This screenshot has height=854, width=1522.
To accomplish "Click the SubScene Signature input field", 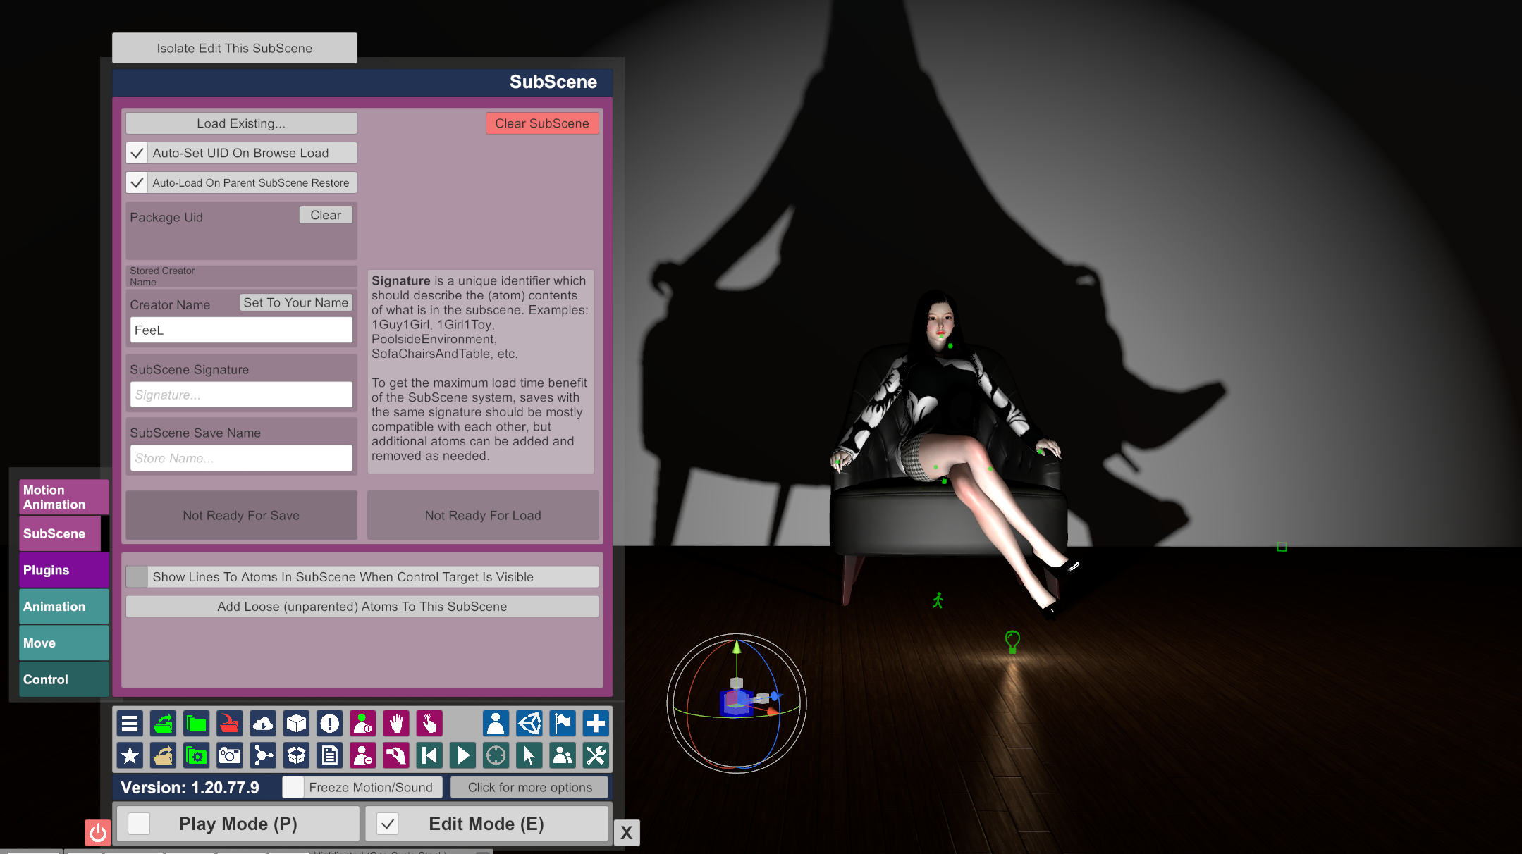I will [x=241, y=395].
